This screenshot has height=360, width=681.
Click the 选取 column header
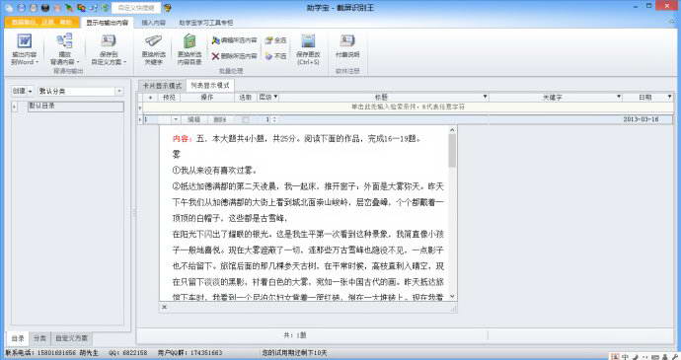246,98
